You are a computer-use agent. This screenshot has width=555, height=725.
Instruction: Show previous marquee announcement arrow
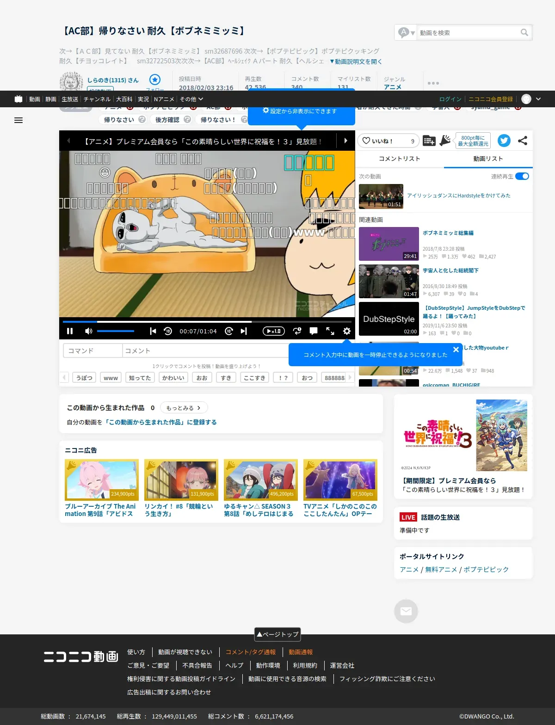[x=68, y=141]
